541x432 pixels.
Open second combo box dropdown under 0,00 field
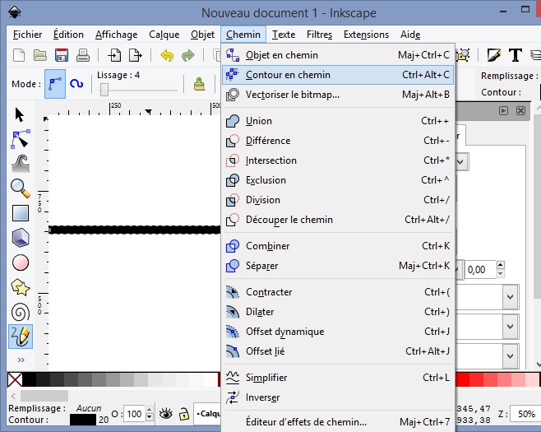click(511, 327)
